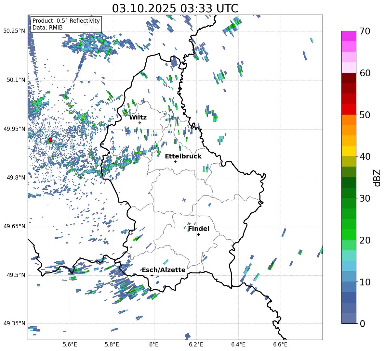
Task: Click the 70 tick label on colorbar
Action: point(365,31)
